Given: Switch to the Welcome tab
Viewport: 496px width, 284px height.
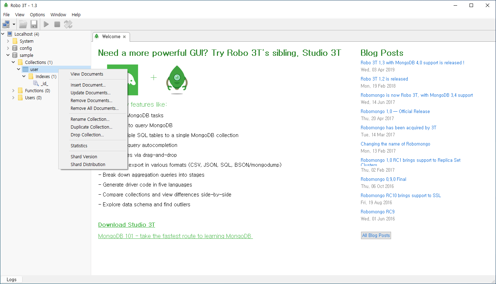Looking at the screenshot, I should coord(111,37).
